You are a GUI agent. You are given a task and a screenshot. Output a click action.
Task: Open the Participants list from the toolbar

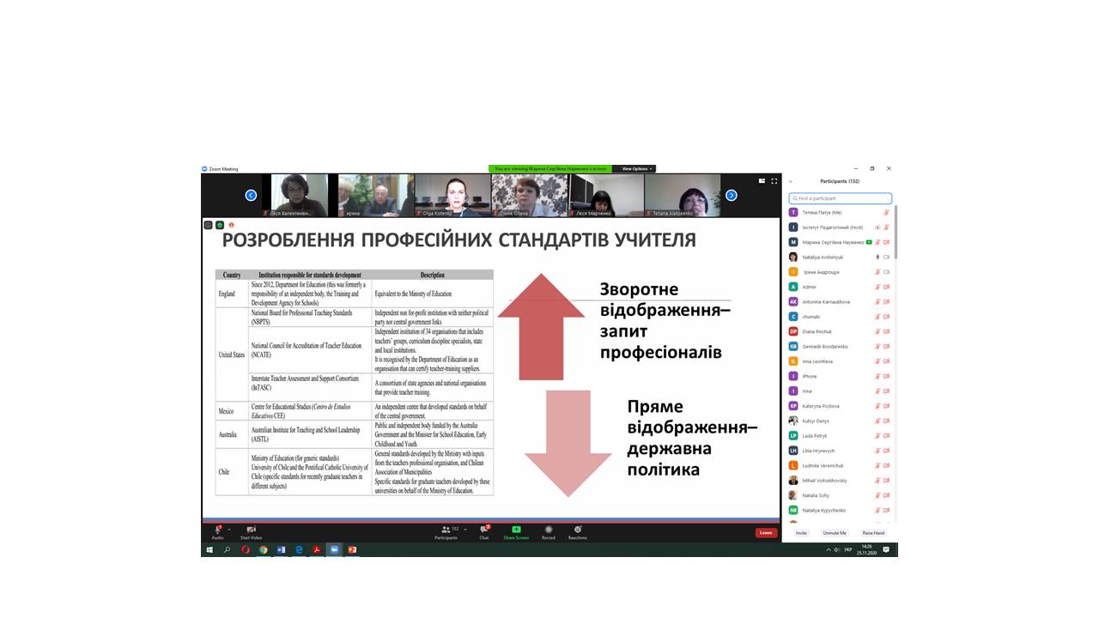click(446, 531)
